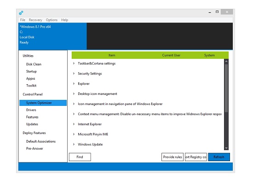
Task: Click the scrollbar down arrow
Action: (x=226, y=148)
